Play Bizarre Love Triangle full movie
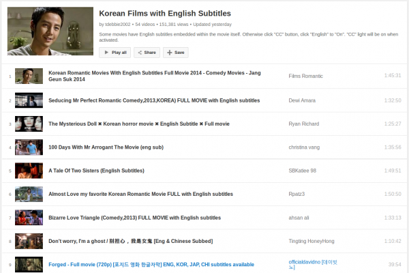 coord(135,218)
